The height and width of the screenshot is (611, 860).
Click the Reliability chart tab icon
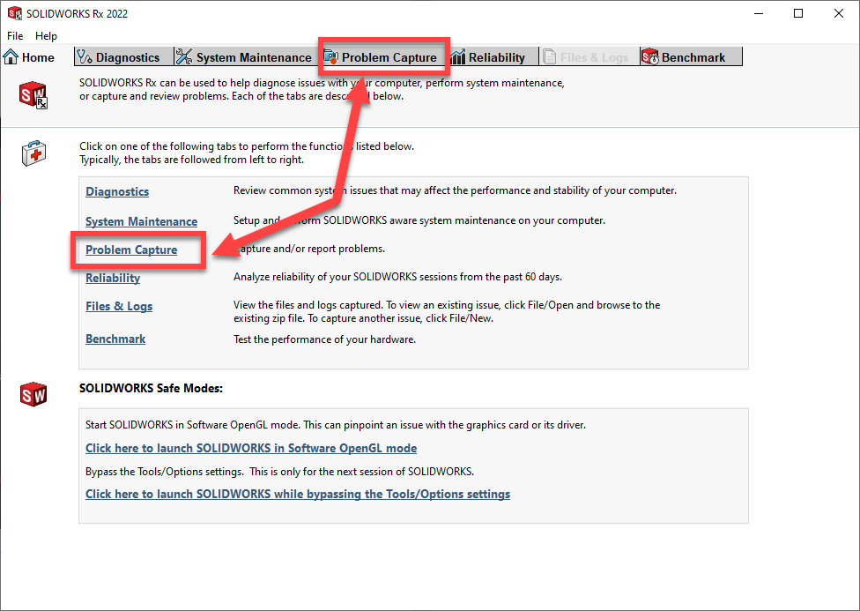click(x=458, y=57)
